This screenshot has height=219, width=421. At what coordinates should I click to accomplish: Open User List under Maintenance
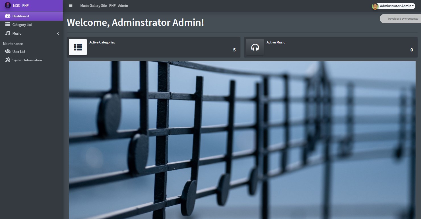[x=31, y=52]
